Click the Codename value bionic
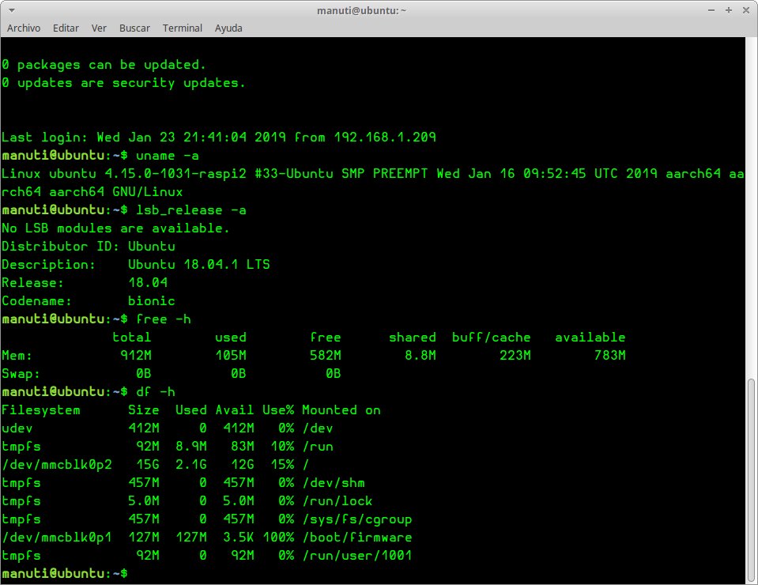The width and height of the screenshot is (758, 585). point(151,300)
